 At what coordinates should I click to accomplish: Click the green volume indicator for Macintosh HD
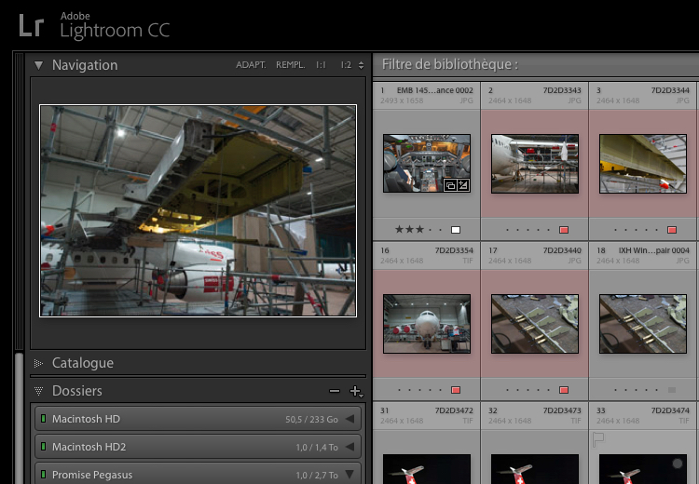43,420
